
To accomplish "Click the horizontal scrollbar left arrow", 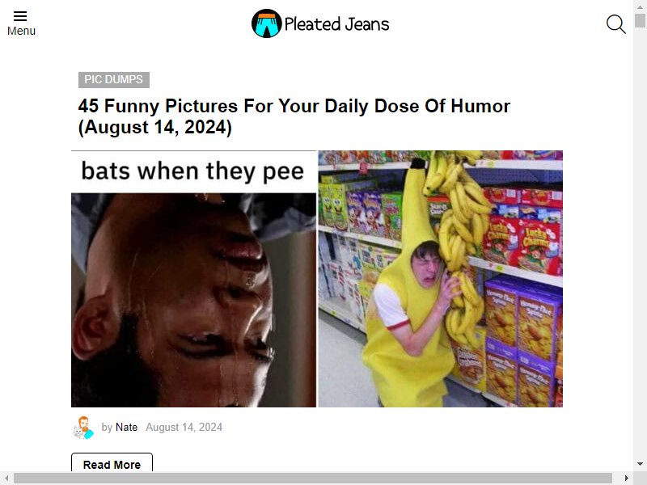I will coord(6,479).
